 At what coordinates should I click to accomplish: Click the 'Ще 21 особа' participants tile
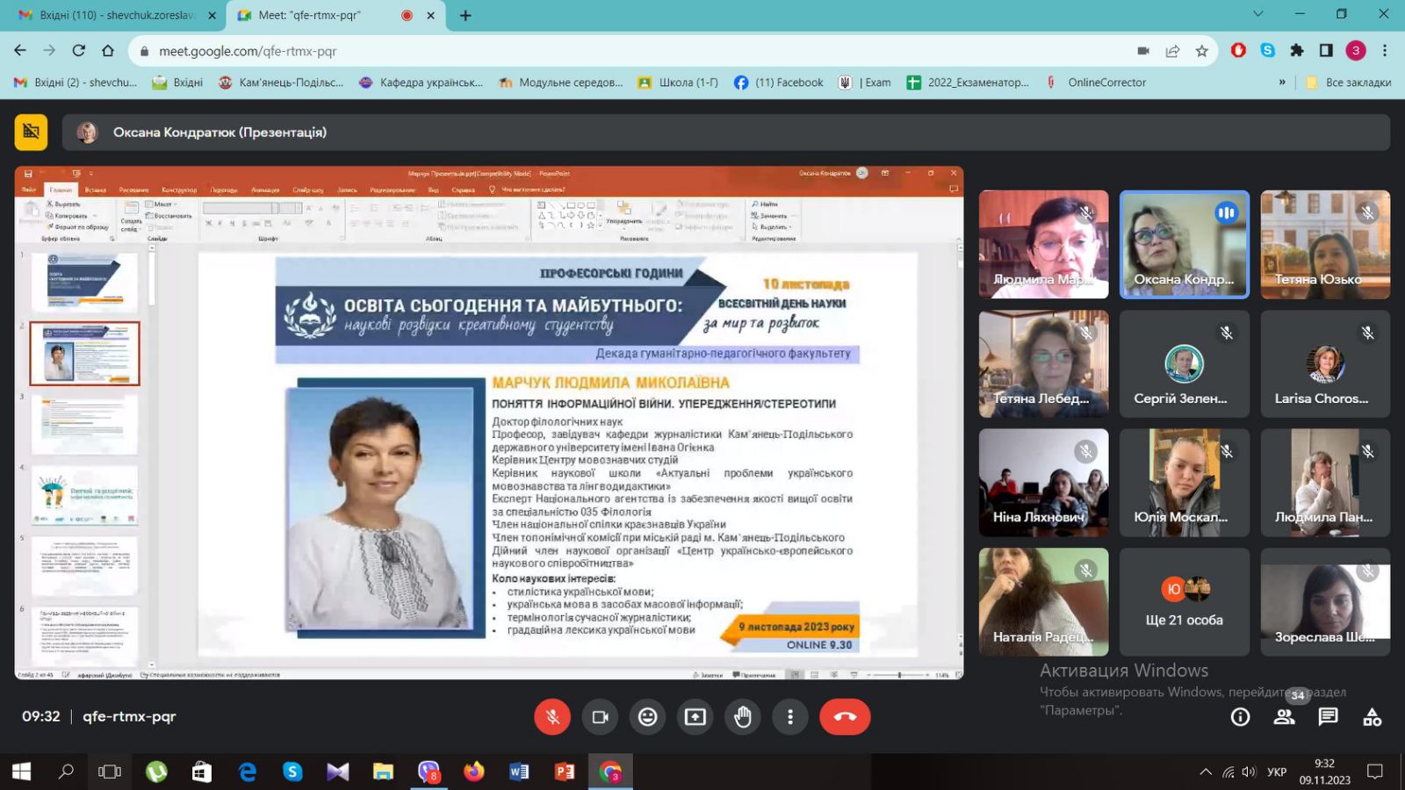1184,602
